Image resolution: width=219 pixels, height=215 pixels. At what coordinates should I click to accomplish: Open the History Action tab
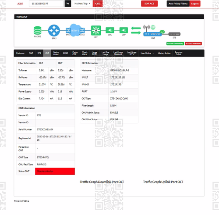pyautogui.click(x=164, y=53)
